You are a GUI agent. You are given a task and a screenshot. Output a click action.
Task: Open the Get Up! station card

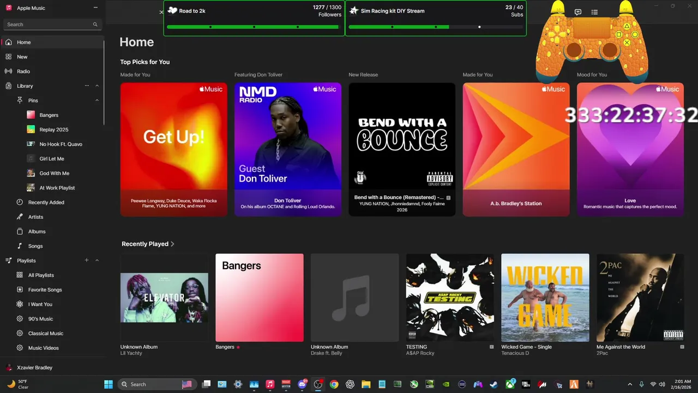coord(174,149)
